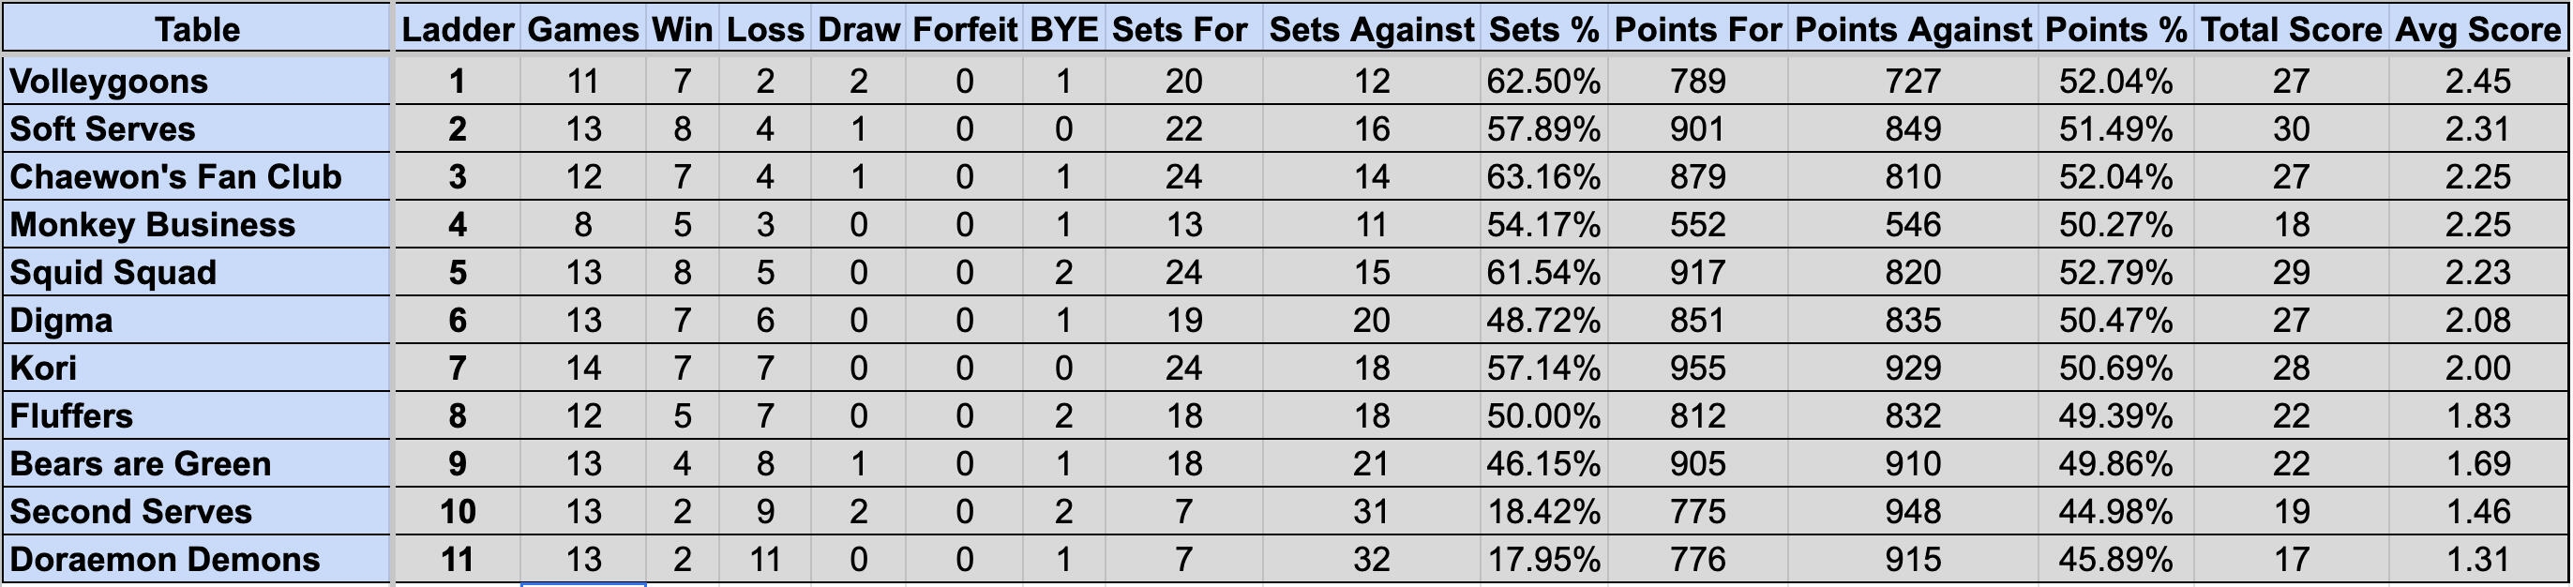Select the Second Serves team cell
2573x587 pixels.
pyautogui.click(x=196, y=512)
